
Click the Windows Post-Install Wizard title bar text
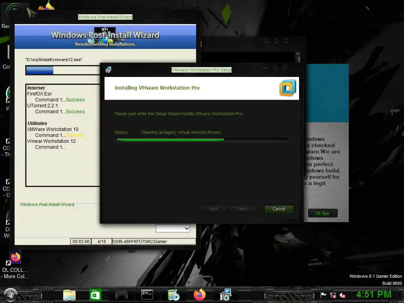[x=105, y=17]
